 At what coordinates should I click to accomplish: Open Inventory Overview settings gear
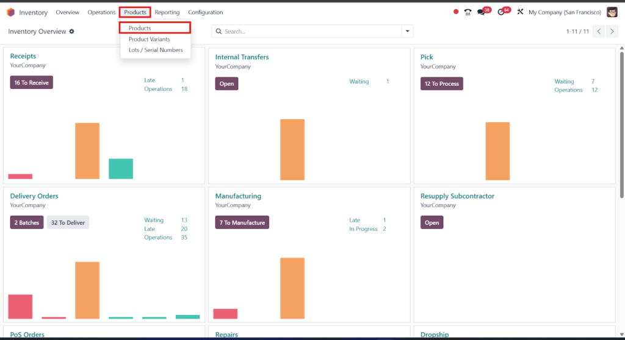coord(72,32)
